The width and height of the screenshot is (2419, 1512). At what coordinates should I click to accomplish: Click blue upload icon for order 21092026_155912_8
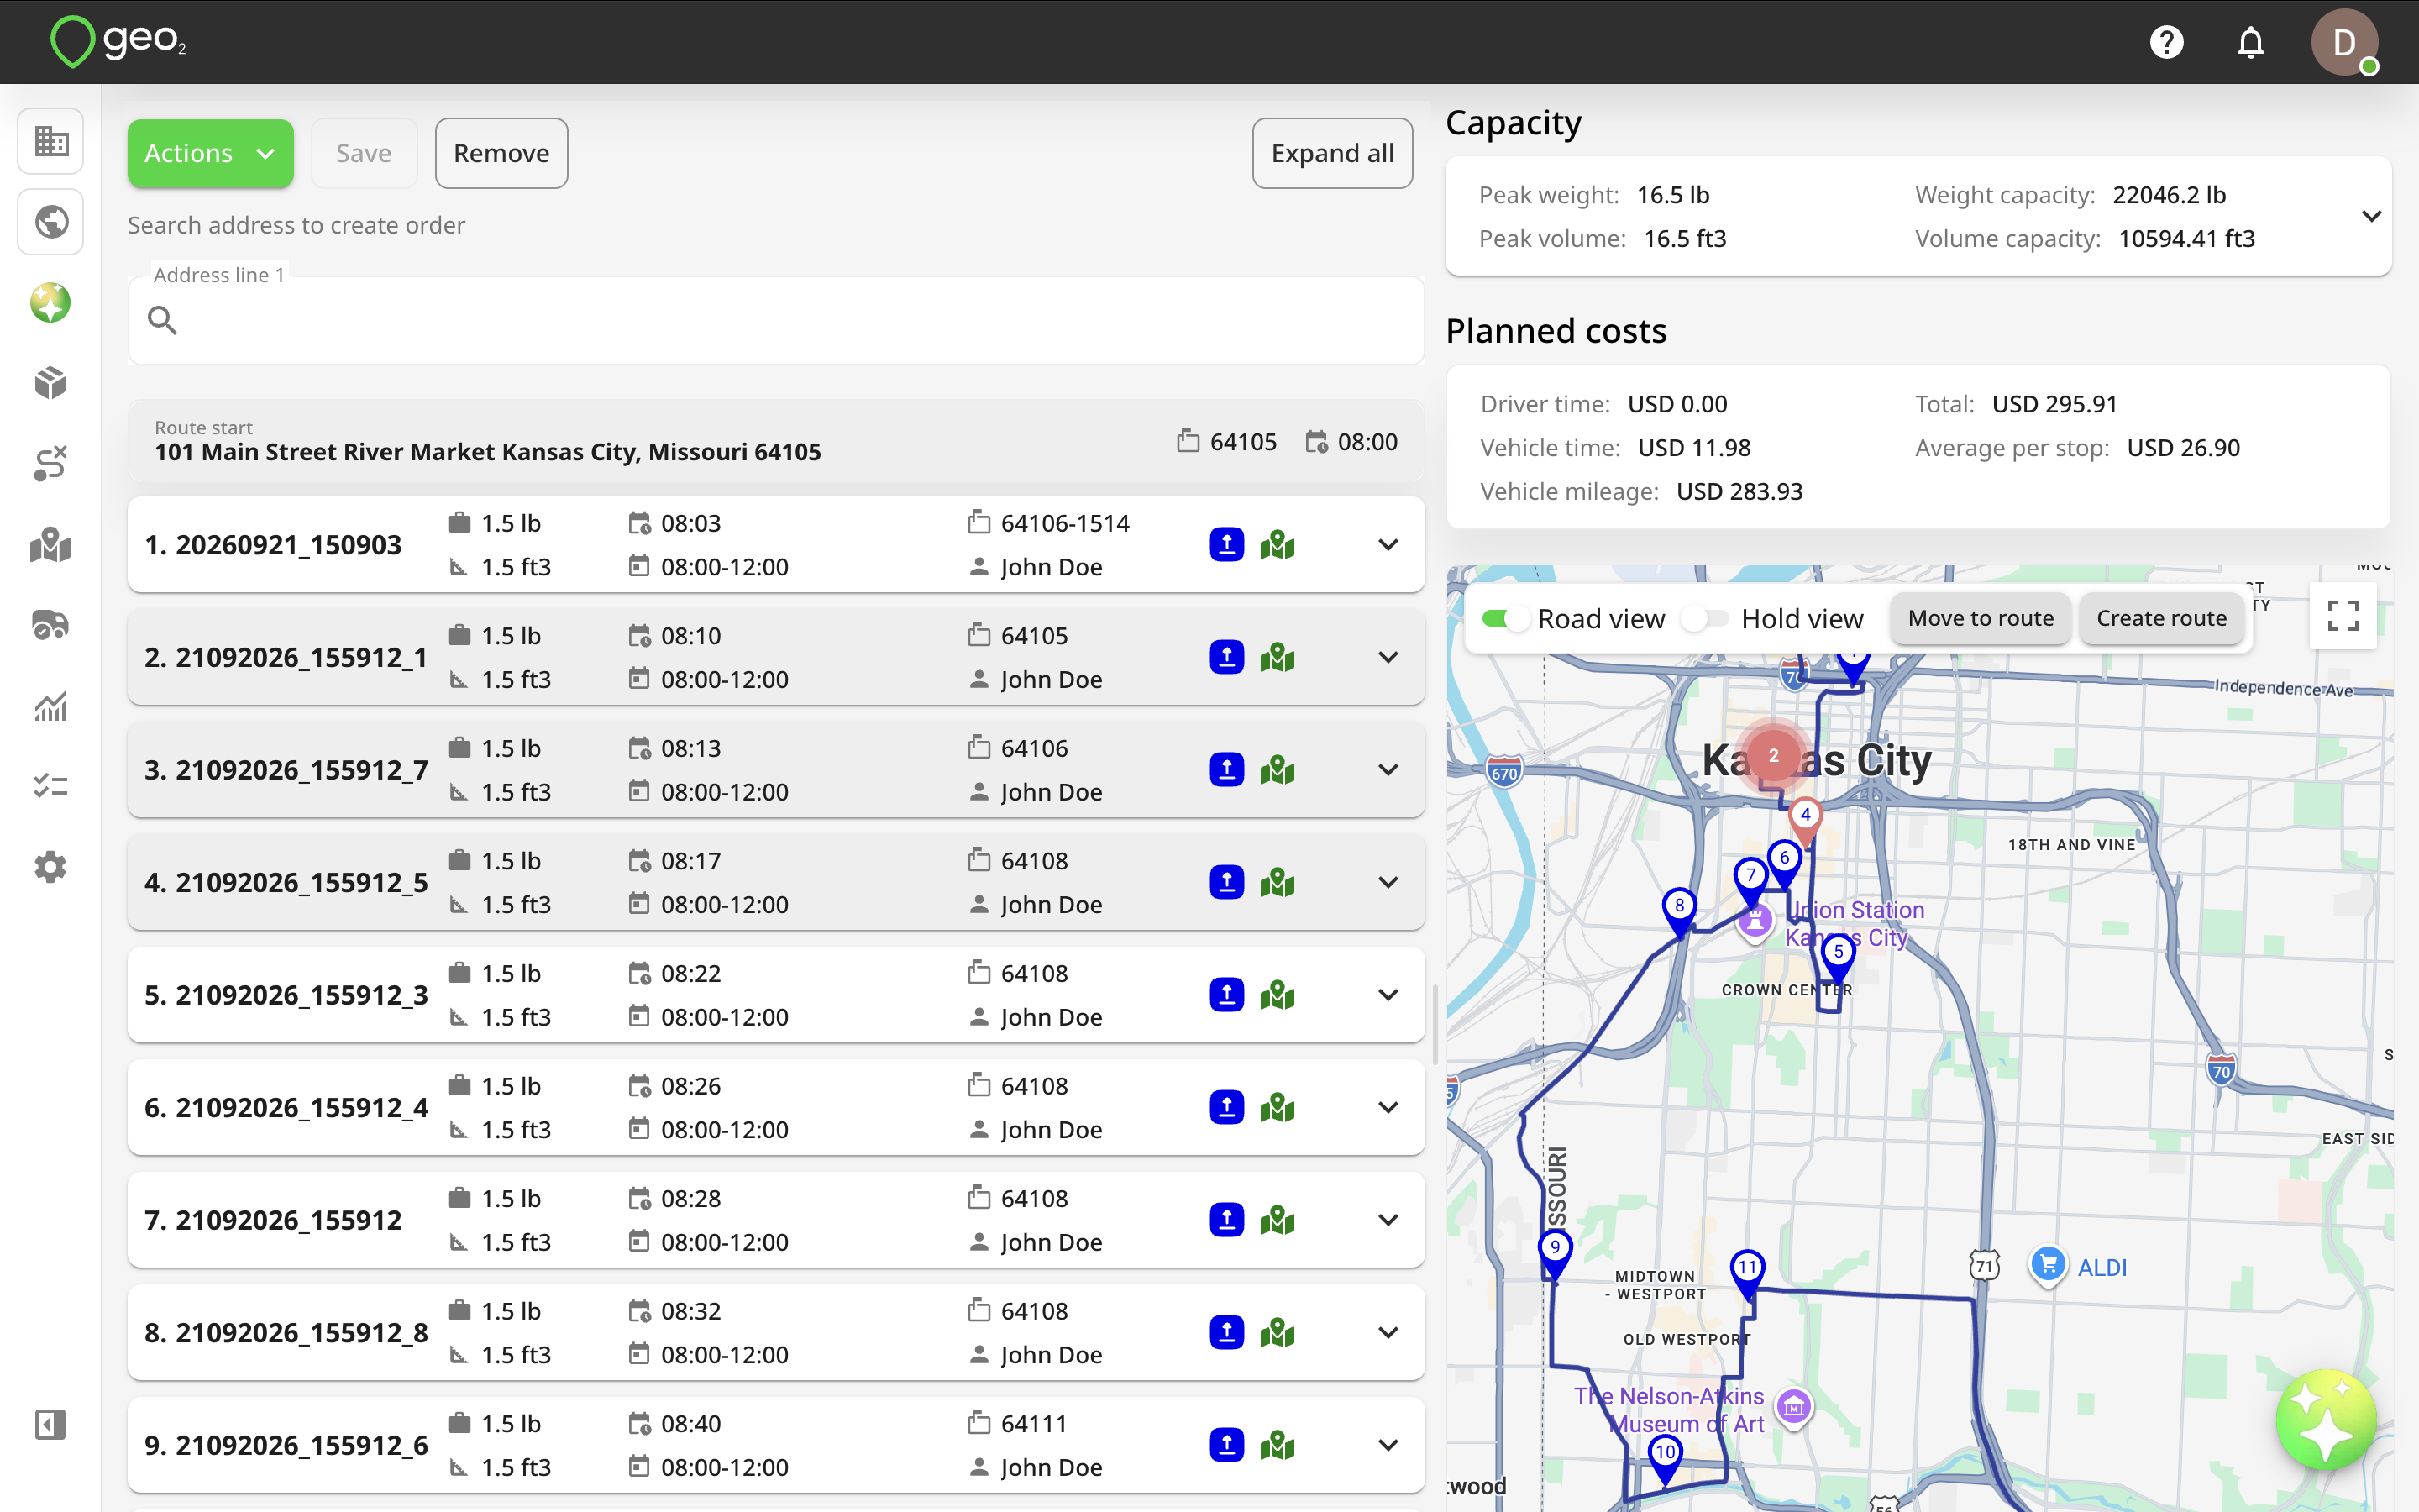coord(1226,1333)
